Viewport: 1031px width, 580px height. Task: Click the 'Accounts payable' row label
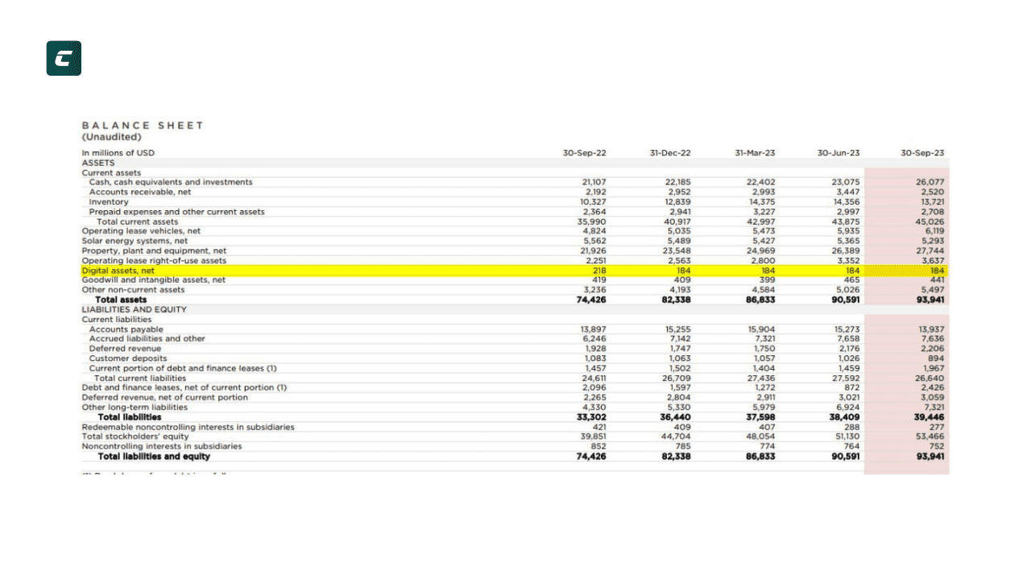click(x=126, y=329)
